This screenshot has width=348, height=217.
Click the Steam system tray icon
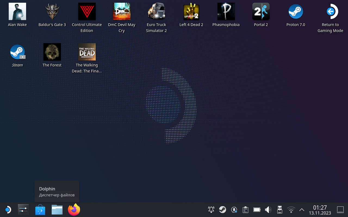223,209
